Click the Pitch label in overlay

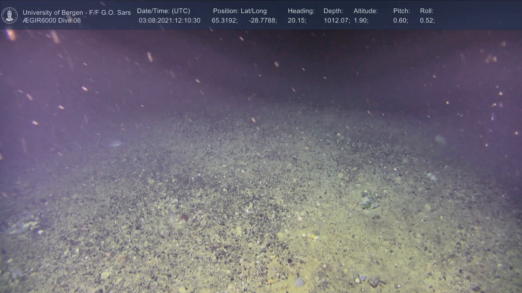pyautogui.click(x=401, y=11)
